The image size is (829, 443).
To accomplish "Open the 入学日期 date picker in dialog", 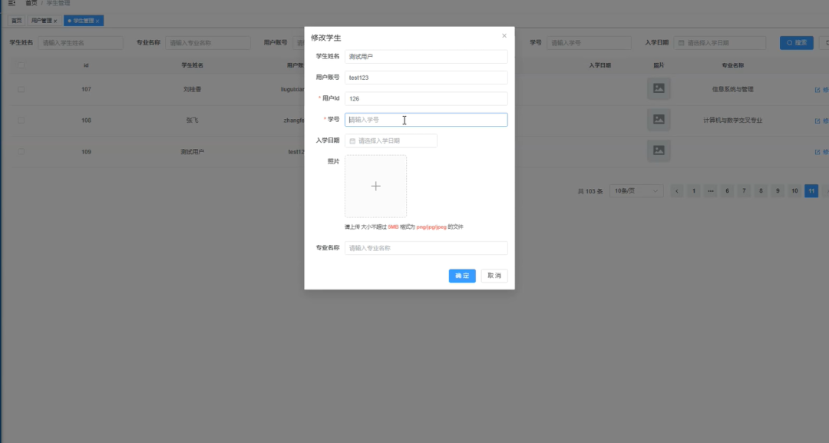I will (x=391, y=141).
